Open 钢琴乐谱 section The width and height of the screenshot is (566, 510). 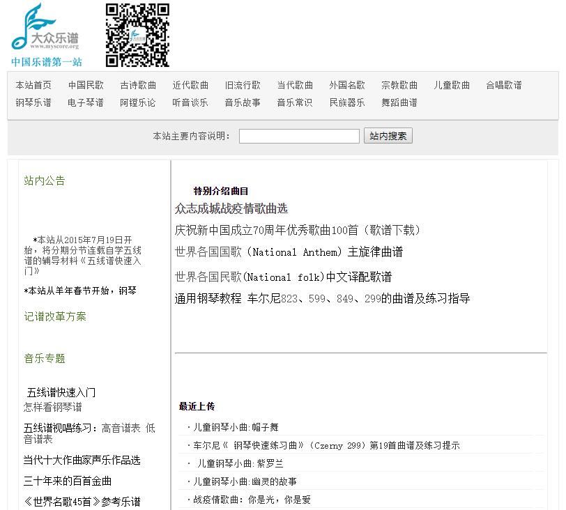(x=33, y=102)
